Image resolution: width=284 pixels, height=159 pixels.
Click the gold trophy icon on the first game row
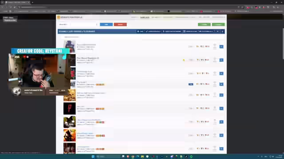click(x=197, y=46)
